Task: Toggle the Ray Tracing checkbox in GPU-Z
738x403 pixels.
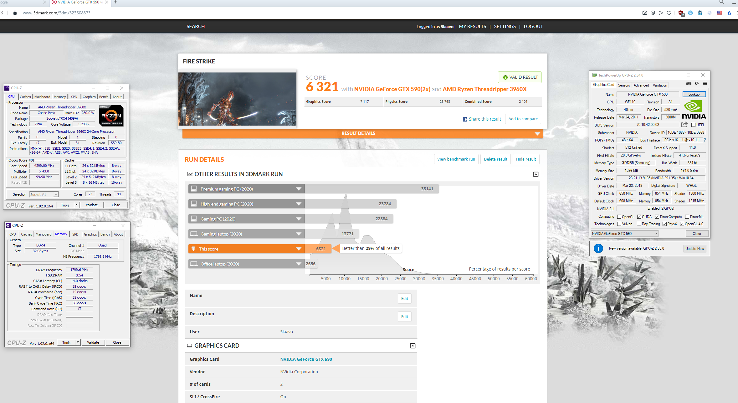Action: 639,224
